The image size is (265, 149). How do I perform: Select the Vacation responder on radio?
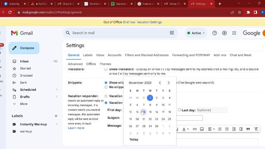[106, 103]
